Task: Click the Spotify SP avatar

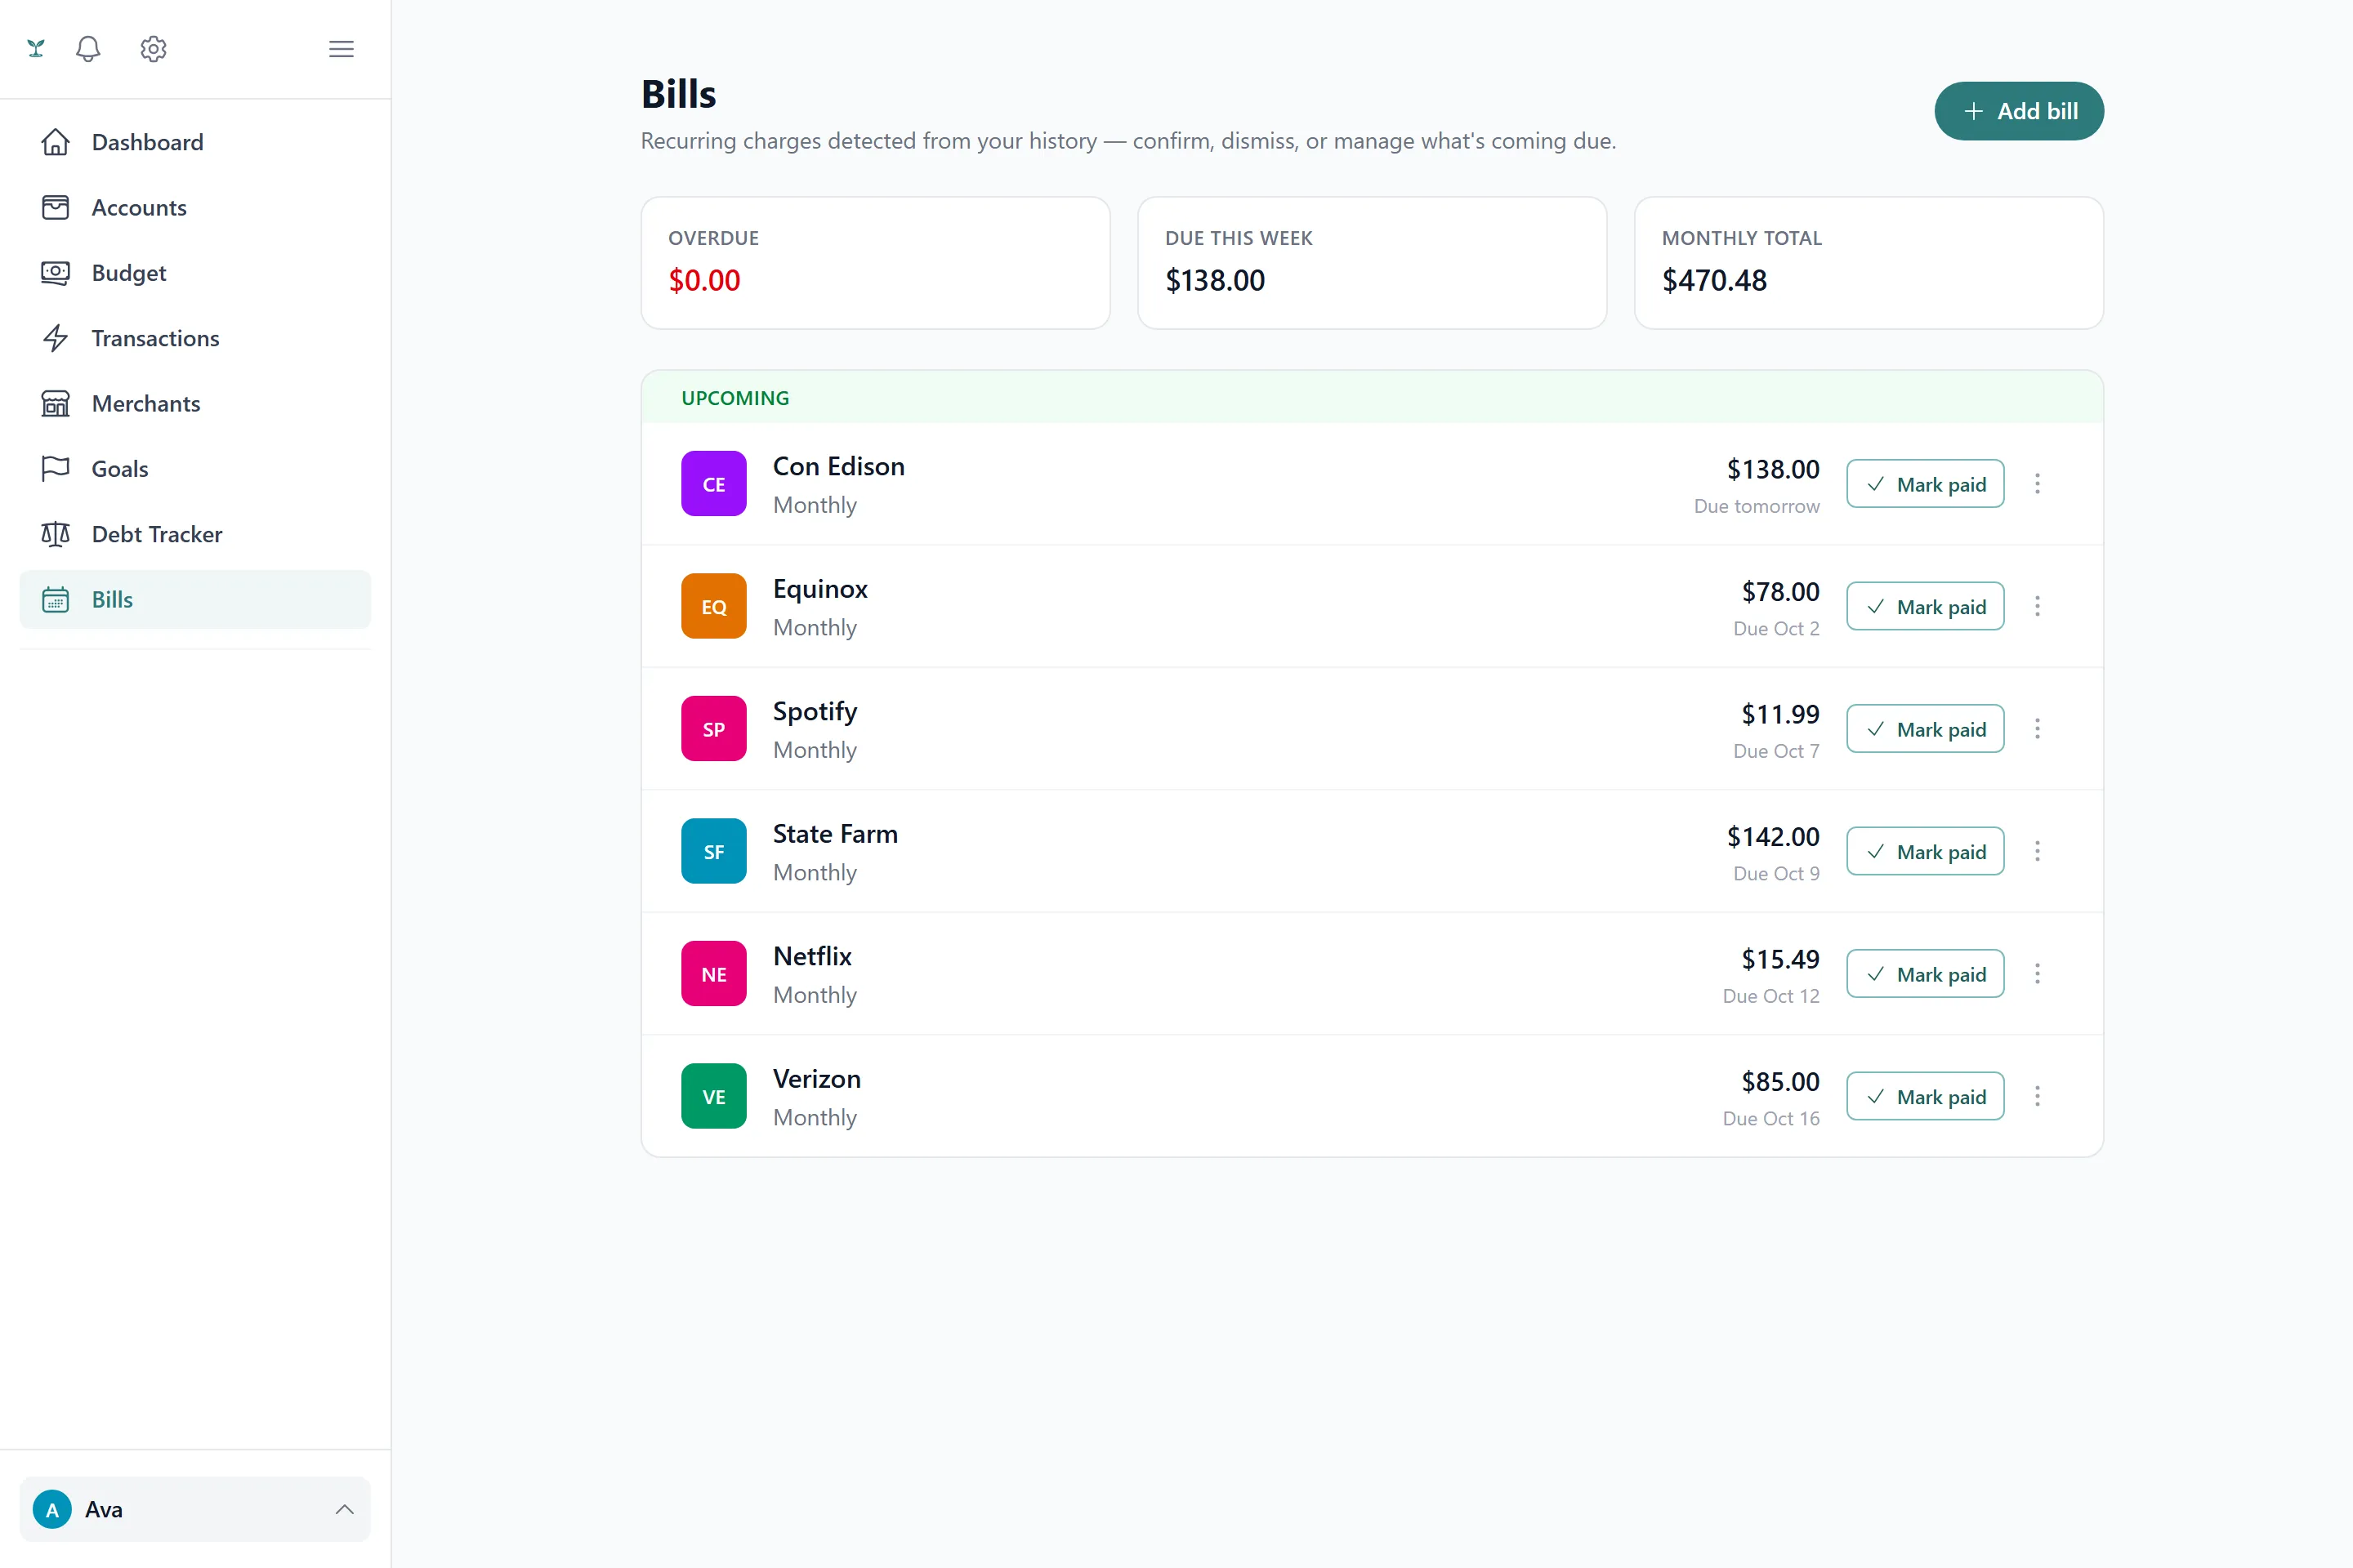Action: pyautogui.click(x=713, y=729)
